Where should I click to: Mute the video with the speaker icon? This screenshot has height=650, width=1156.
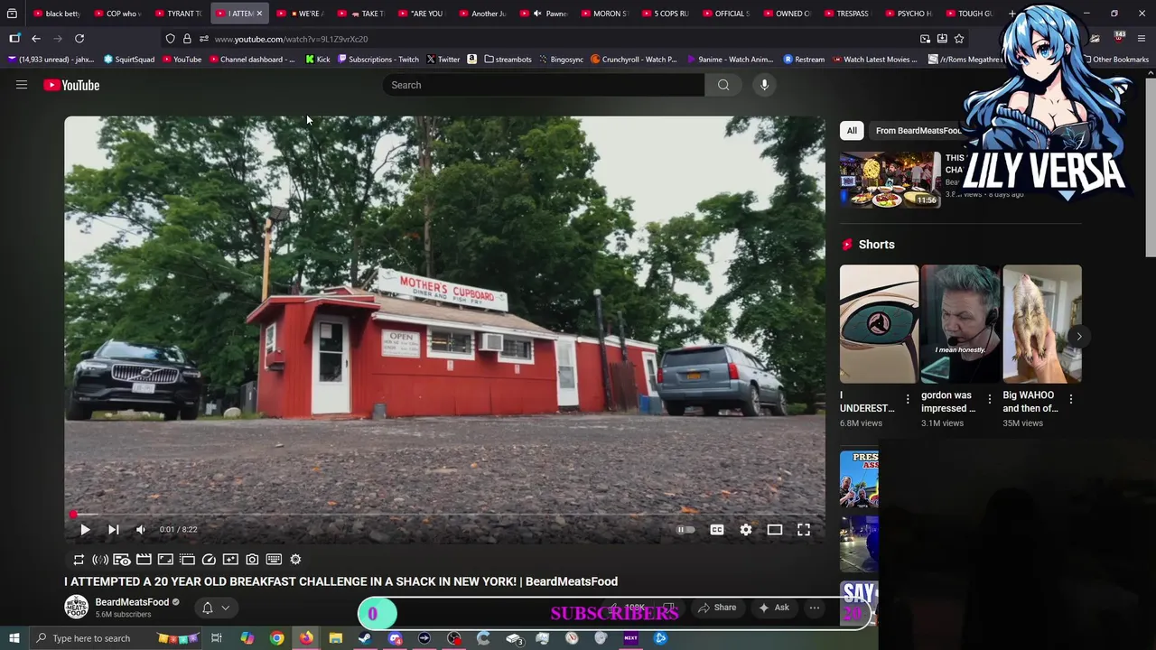[x=141, y=530]
